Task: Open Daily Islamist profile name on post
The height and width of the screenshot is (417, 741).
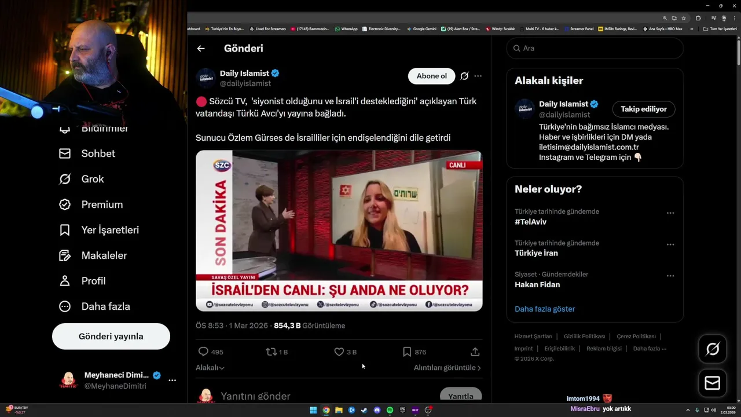Action: point(244,74)
